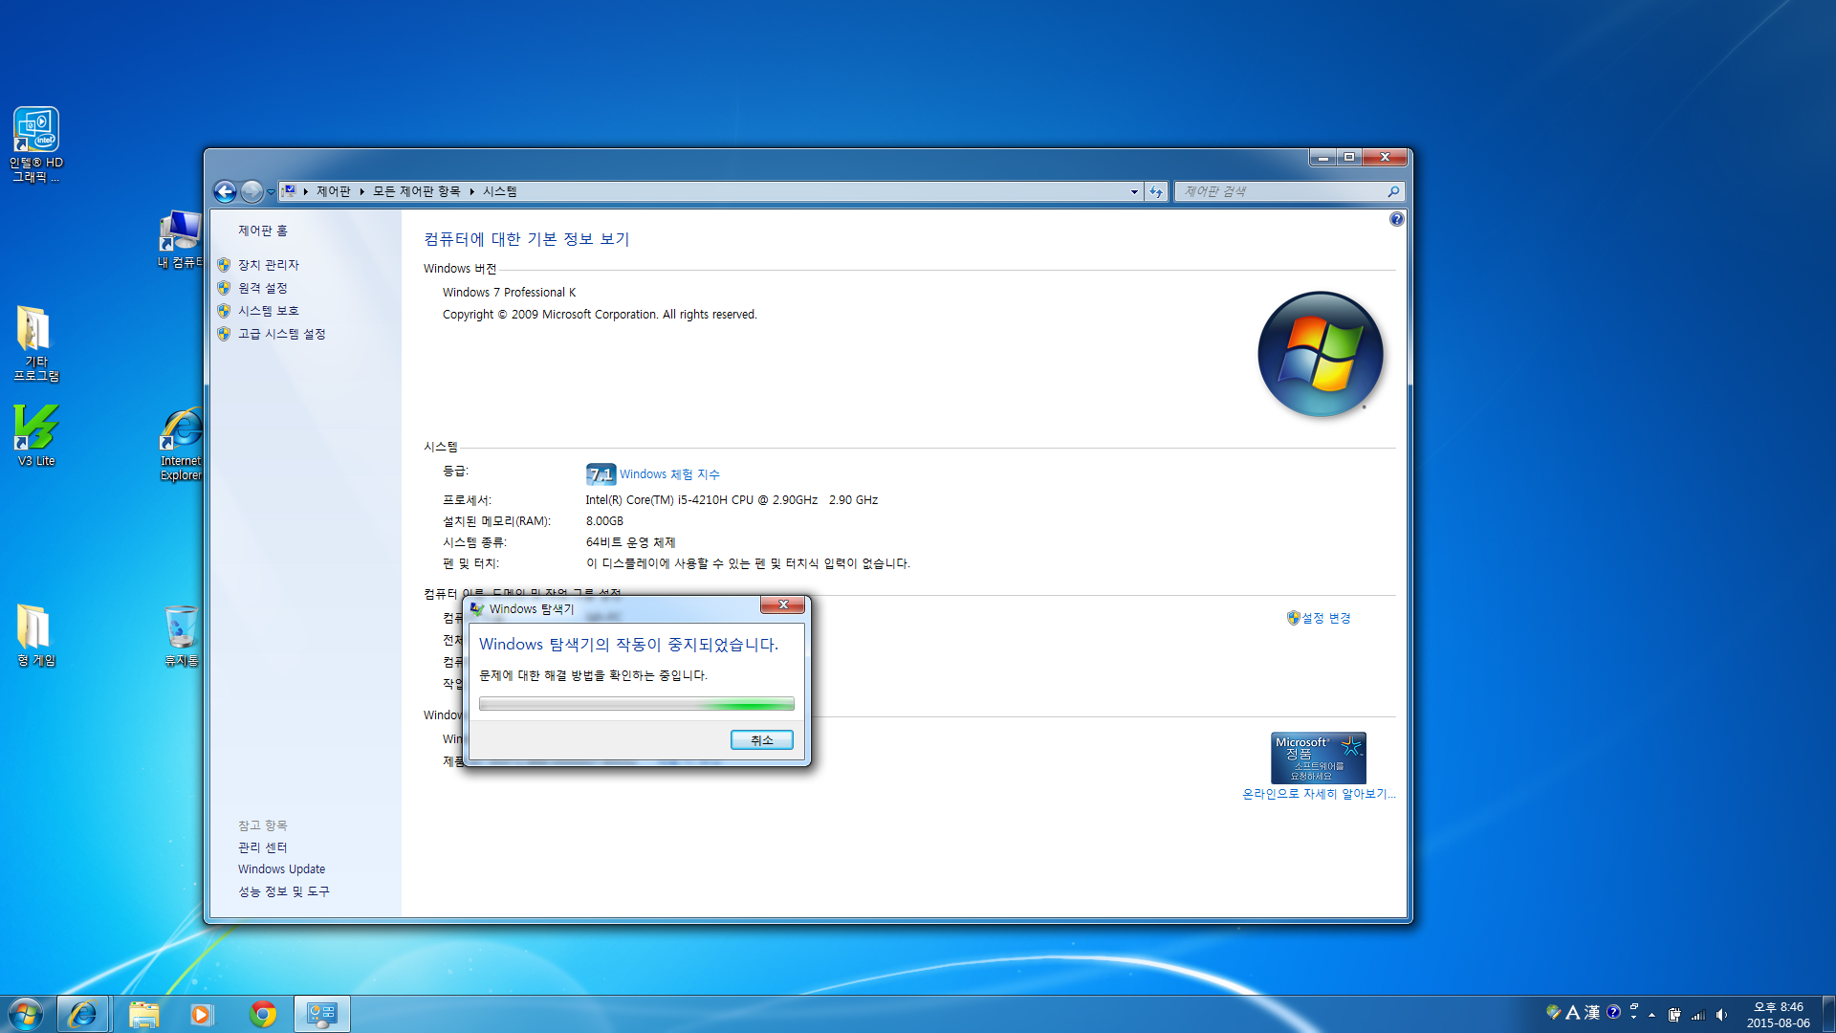Click the green progress bar in dialog
This screenshot has width=1836, height=1033.
636,704
